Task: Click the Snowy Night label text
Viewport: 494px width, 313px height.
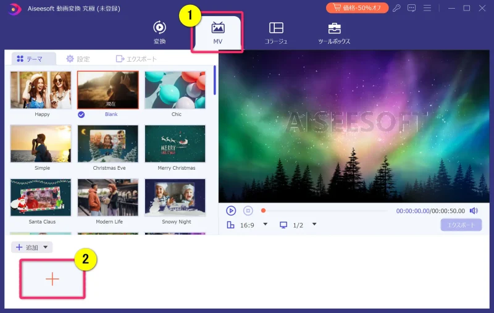Action: 177,222
